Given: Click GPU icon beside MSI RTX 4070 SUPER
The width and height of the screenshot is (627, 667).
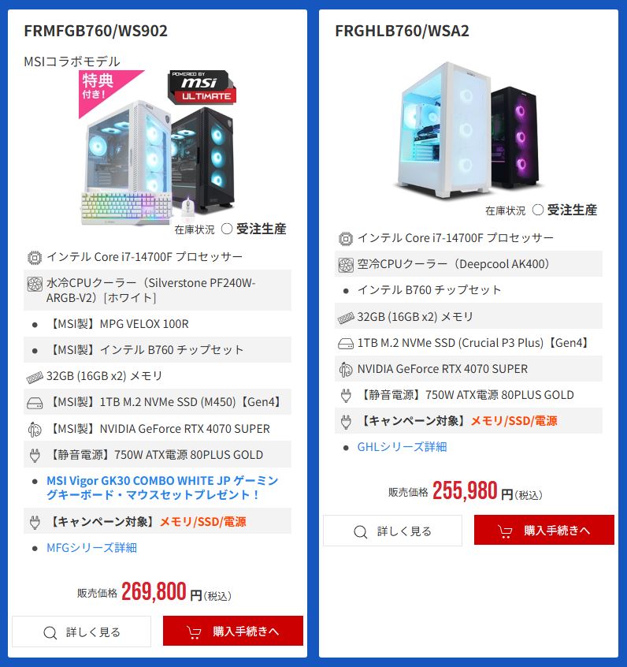Looking at the screenshot, I should (x=35, y=429).
